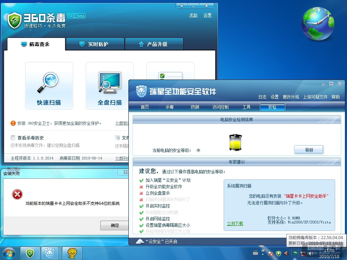Open the 杀毒 tab in Rising

169,107
